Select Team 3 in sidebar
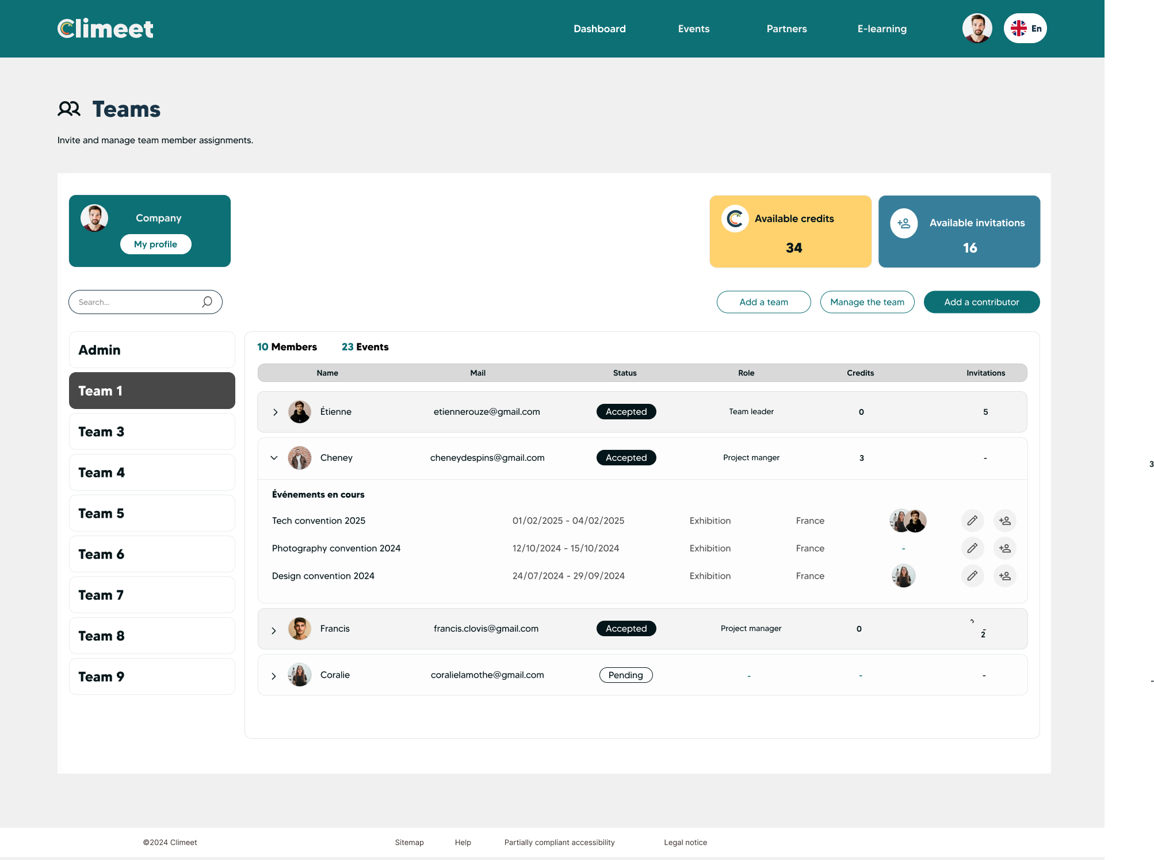The image size is (1154, 860). [152, 431]
